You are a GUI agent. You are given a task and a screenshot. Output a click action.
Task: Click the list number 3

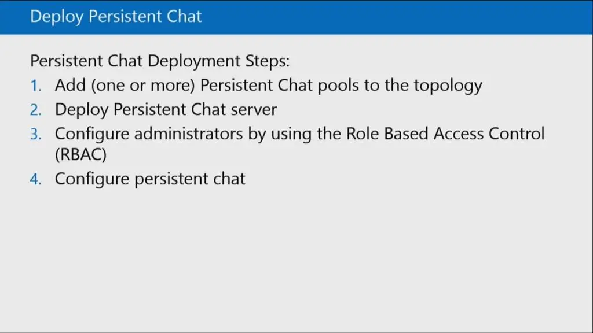pyautogui.click(x=35, y=134)
